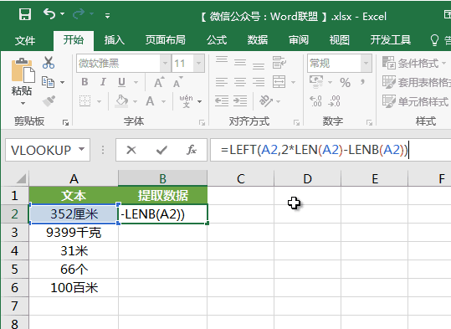This screenshot has height=329, width=451.
Task: Open the 公式 ribbon tab
Action: click(x=217, y=40)
